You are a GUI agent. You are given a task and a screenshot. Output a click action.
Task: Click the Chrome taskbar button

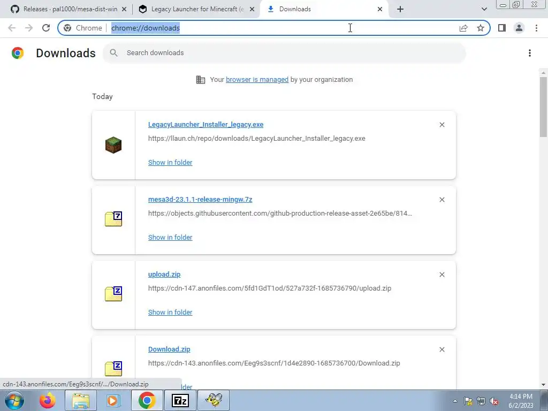[x=147, y=400]
